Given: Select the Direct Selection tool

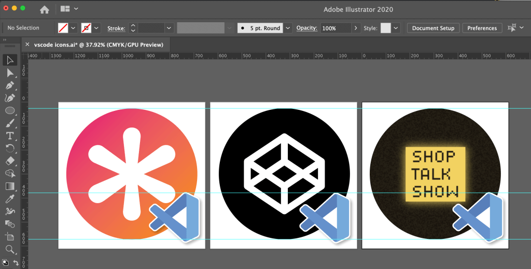Looking at the screenshot, I should point(10,73).
